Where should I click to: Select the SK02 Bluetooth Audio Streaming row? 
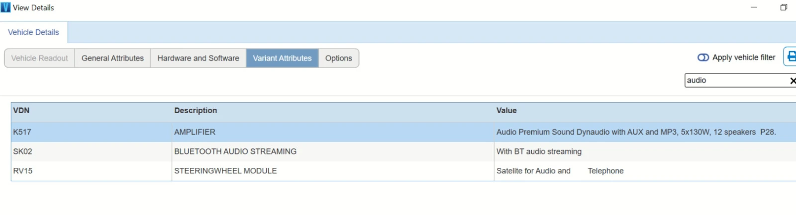pos(235,151)
